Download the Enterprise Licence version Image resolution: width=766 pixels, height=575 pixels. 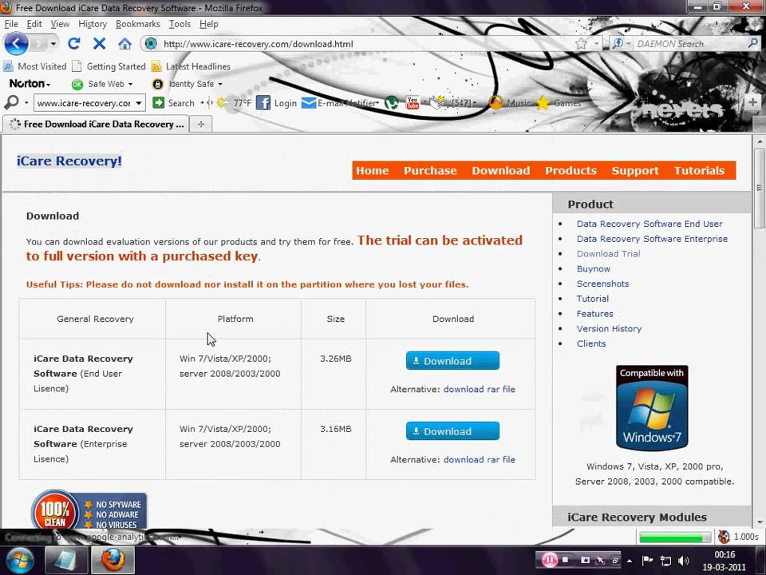tap(452, 431)
